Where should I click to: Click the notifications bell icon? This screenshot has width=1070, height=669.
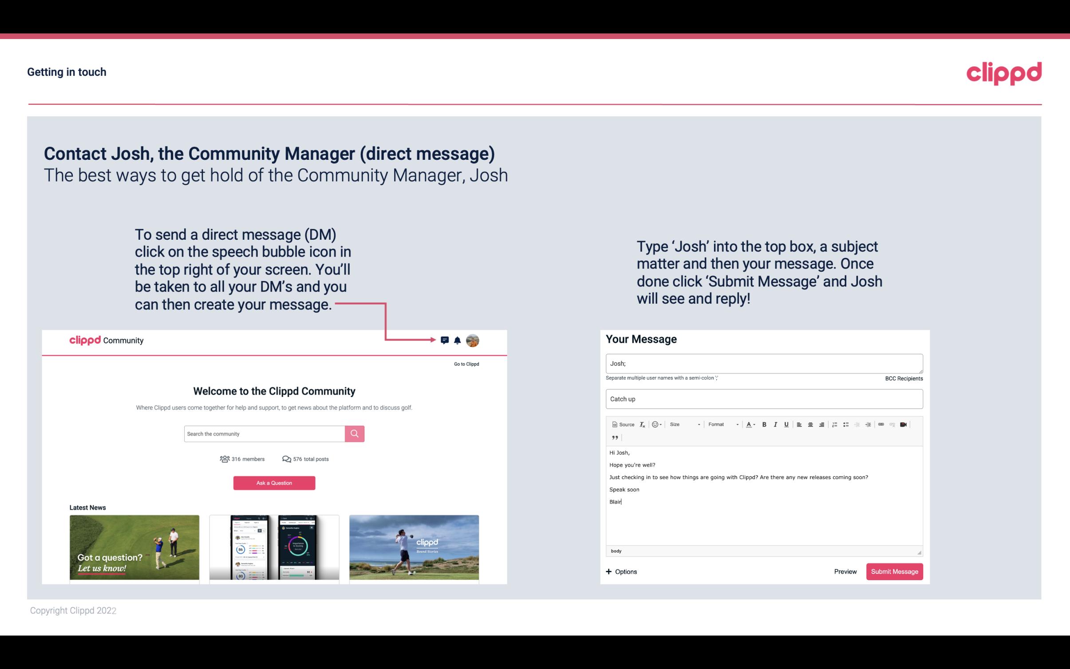458,340
